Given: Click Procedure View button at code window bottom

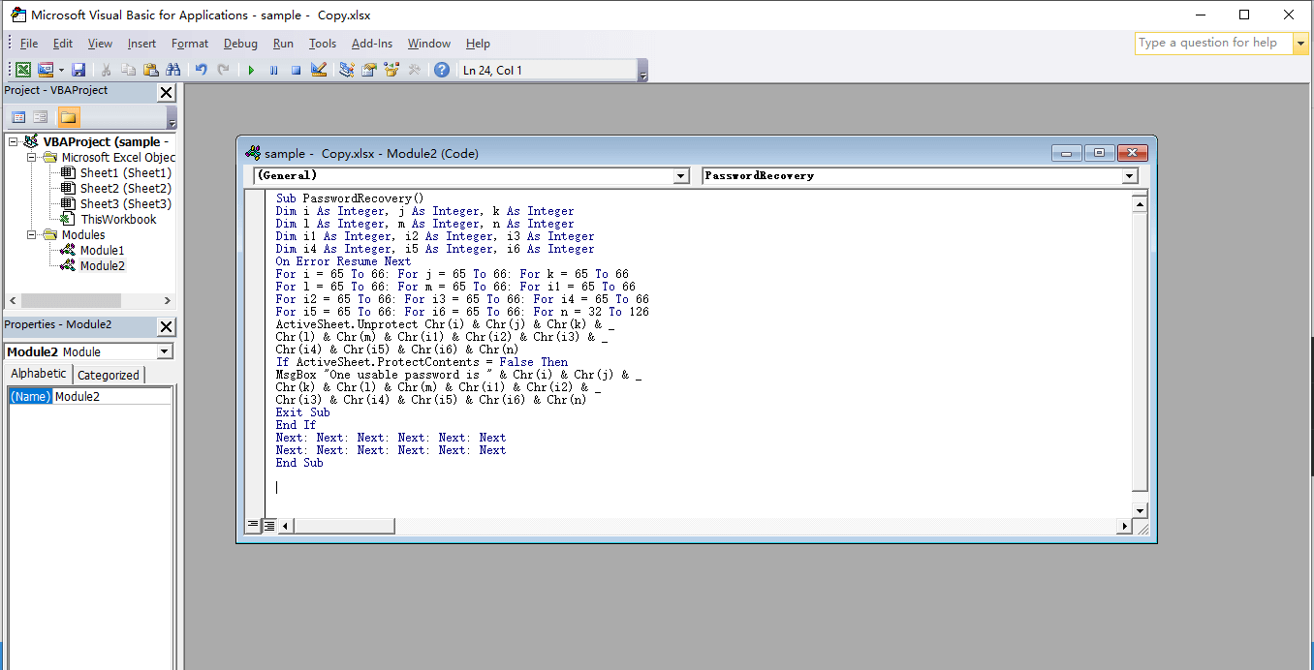Looking at the screenshot, I should 253,526.
